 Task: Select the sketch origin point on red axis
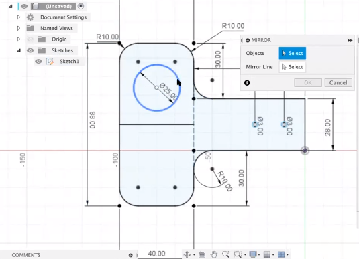pyautogui.click(x=305, y=151)
